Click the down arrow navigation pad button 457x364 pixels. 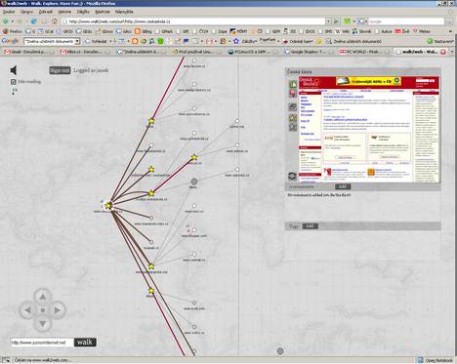click(x=43, y=324)
